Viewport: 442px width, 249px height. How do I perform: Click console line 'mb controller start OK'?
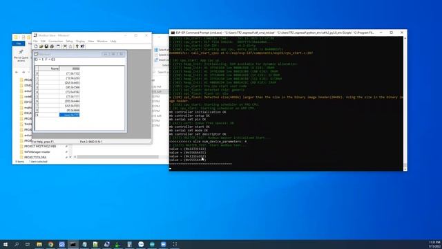point(189,127)
